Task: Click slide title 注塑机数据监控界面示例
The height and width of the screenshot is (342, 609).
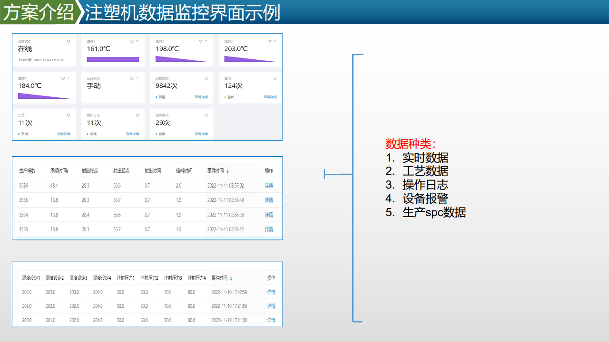Action: coord(183,12)
